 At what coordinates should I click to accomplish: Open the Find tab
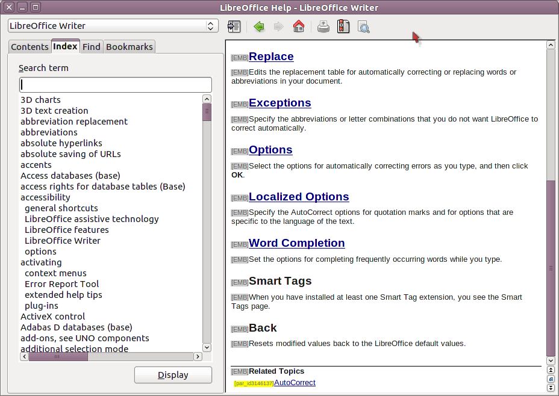click(x=92, y=47)
